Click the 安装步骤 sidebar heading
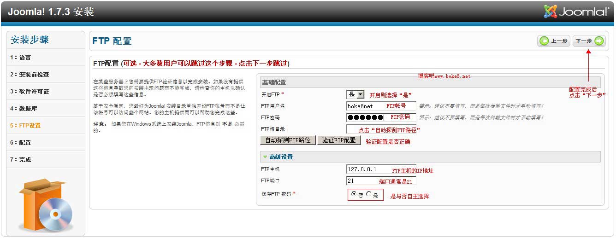The height and width of the screenshot is (238, 616). coord(30,40)
